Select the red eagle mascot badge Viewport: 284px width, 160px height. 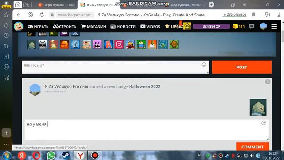click(x=130, y=44)
